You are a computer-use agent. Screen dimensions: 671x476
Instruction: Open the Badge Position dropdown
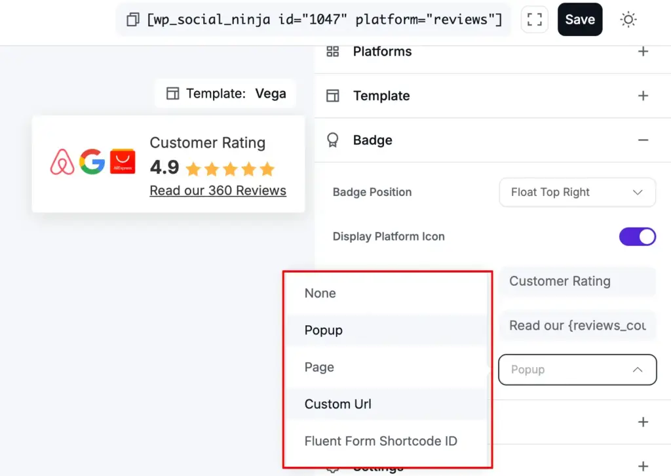pyautogui.click(x=577, y=192)
